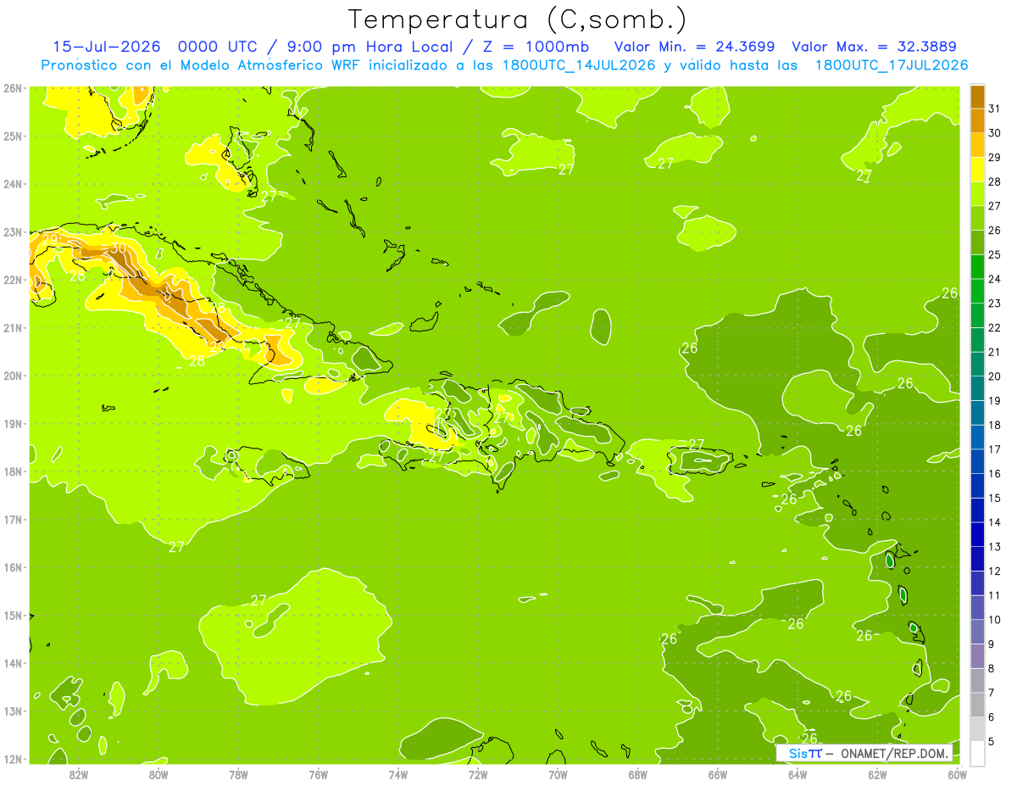Pick the blue legend swatch between 15 and 16
The width and height of the screenshot is (1017, 786).
(977, 486)
